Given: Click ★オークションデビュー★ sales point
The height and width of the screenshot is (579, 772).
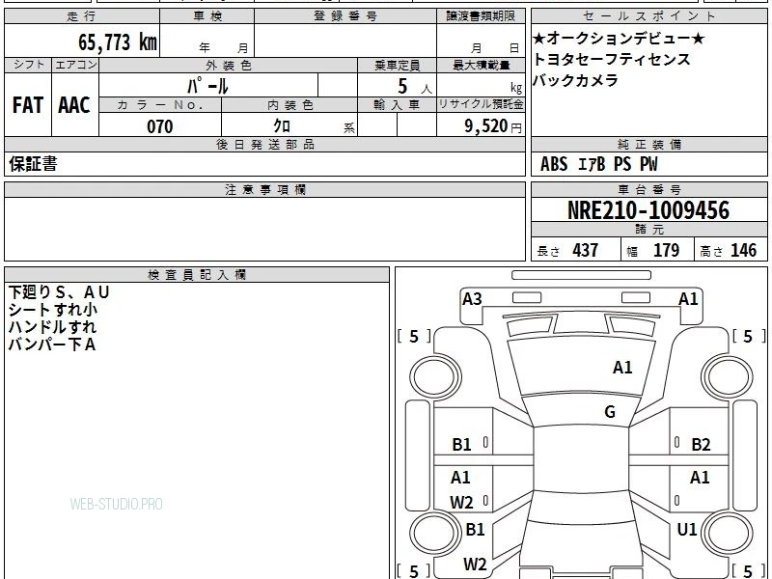Looking at the screenshot, I should [619, 38].
